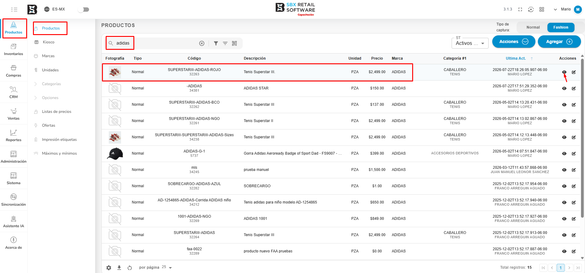Screen dimensions: 585x273
Task: Toggle the dark mode switch in header
Action: pos(83,10)
